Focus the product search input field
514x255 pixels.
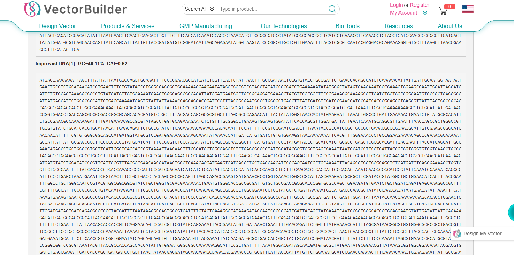point(272,9)
